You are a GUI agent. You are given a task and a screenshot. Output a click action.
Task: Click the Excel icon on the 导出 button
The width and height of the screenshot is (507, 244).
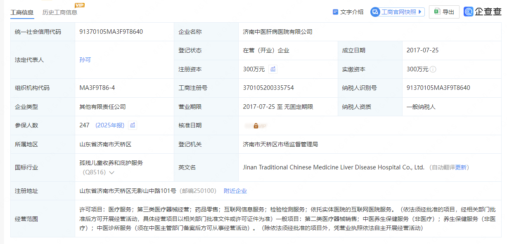coord(437,12)
